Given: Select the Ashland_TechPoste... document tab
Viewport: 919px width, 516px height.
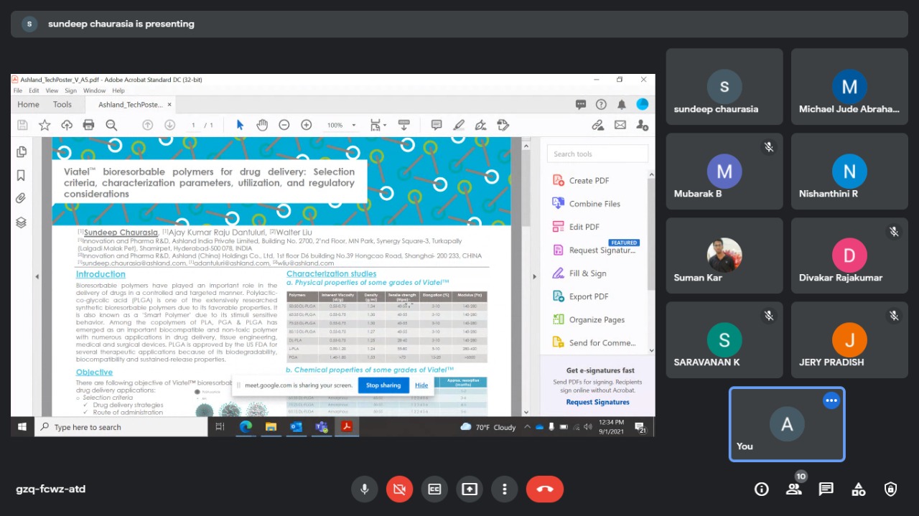Looking at the screenshot, I should click(x=130, y=105).
